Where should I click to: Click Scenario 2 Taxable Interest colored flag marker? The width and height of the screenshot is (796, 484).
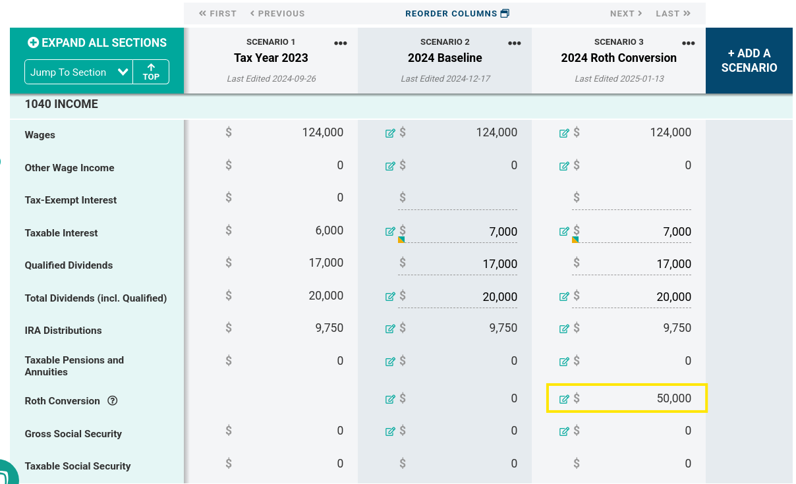click(x=401, y=240)
